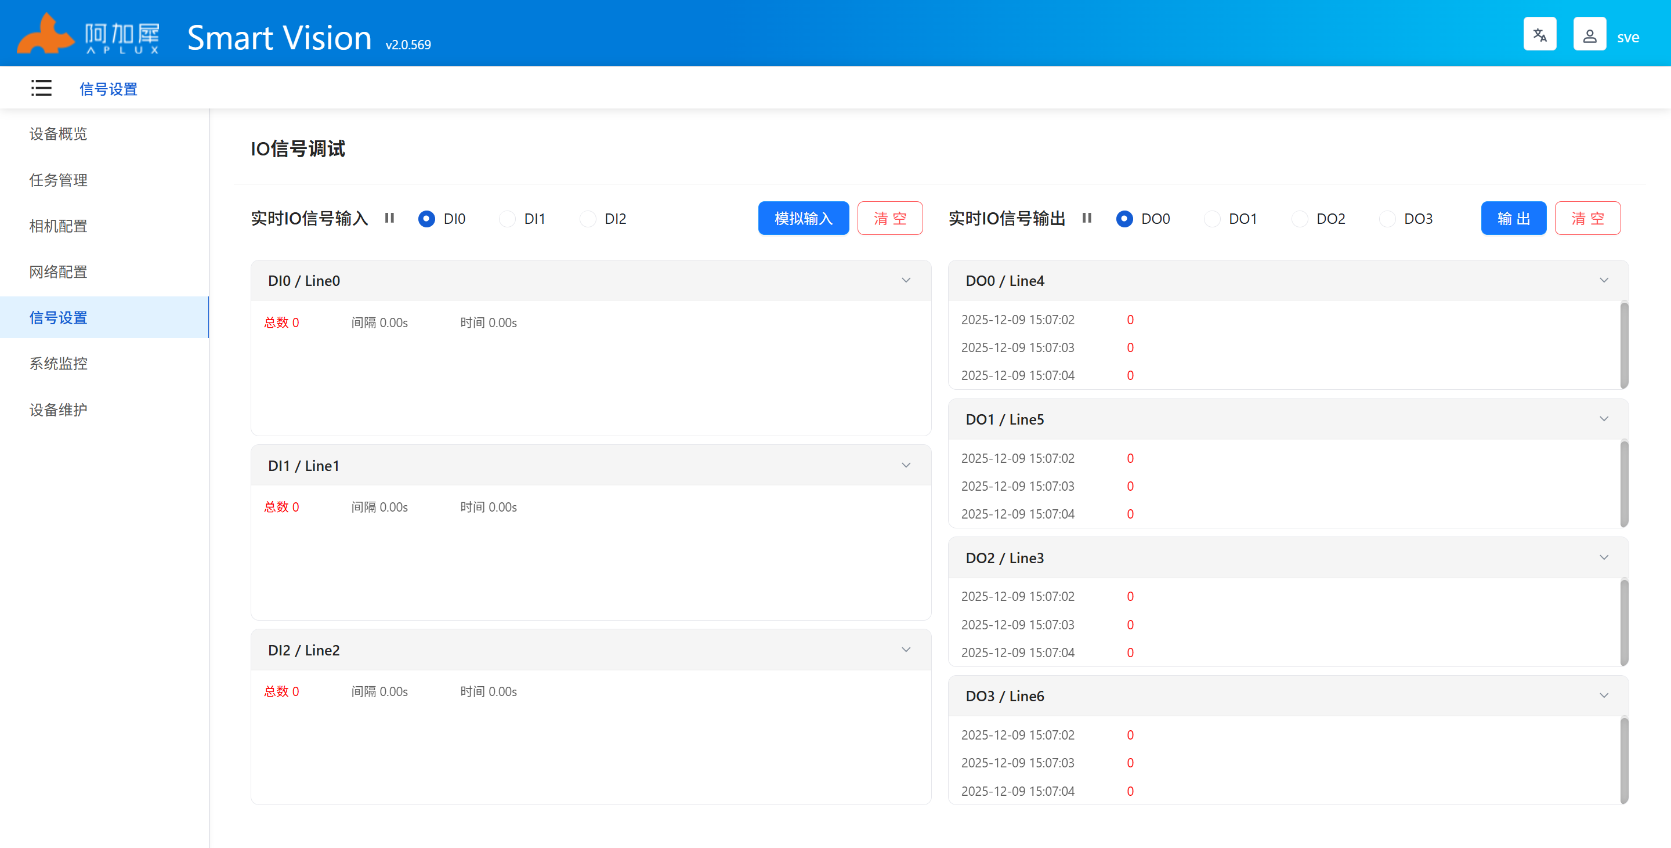Collapse the DO0 / Line4 panel
Screen dimensions: 1671x848
pos(1604,281)
